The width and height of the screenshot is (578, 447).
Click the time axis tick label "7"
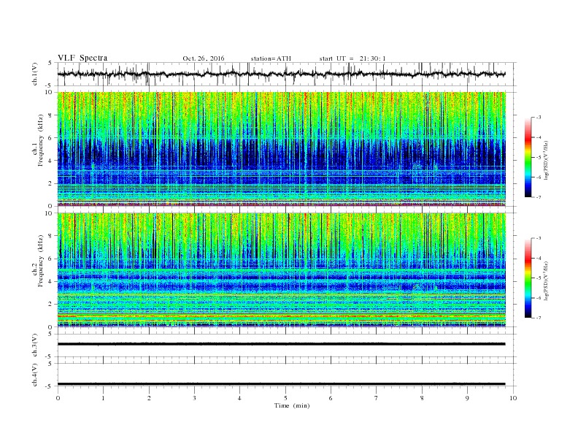(x=377, y=398)
